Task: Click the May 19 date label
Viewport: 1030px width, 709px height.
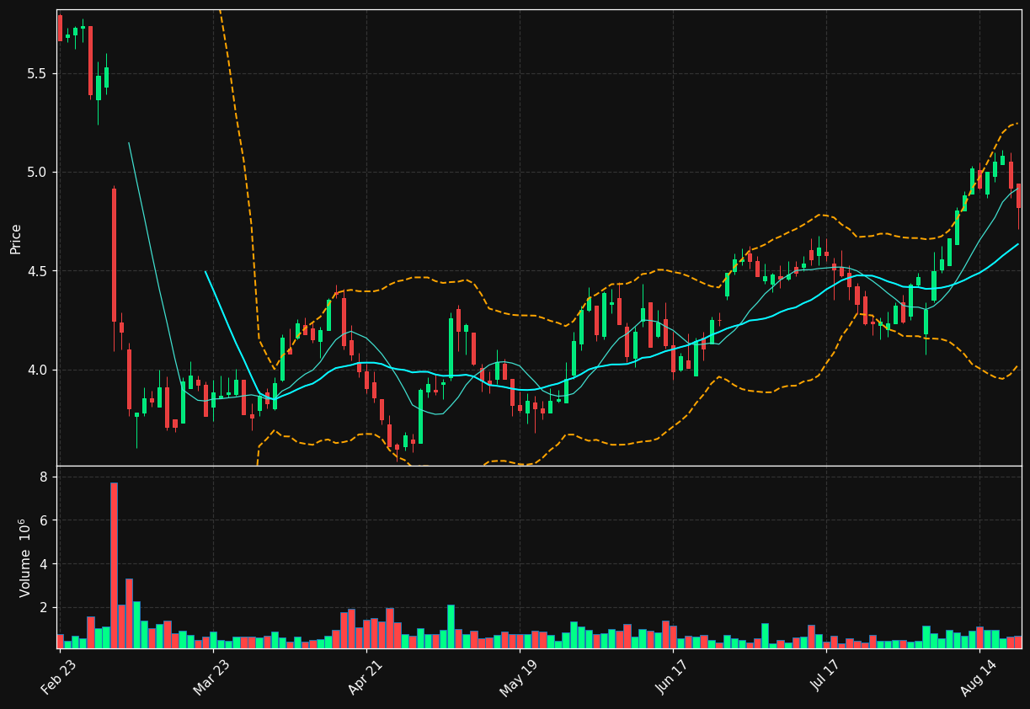Action: [x=519, y=677]
